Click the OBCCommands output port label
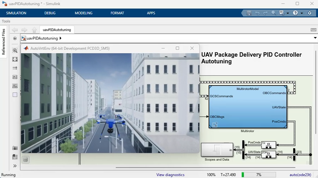The height and width of the screenshot is (178, 318). click(274, 93)
